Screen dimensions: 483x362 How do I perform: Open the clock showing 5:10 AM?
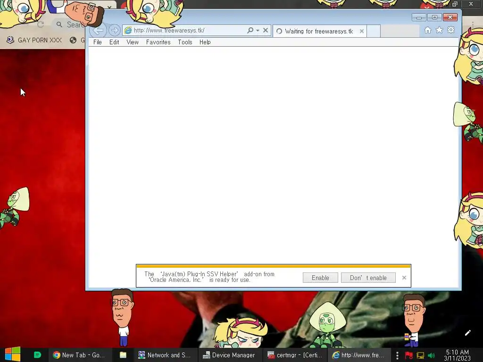point(458,355)
